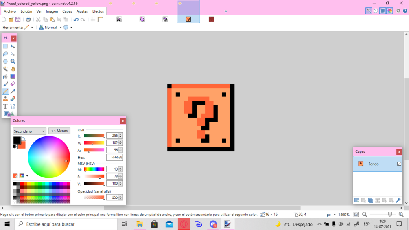The height and width of the screenshot is (230, 409).
Task: Increase the Opacidad alpha stepper
Action: tap(120, 196)
